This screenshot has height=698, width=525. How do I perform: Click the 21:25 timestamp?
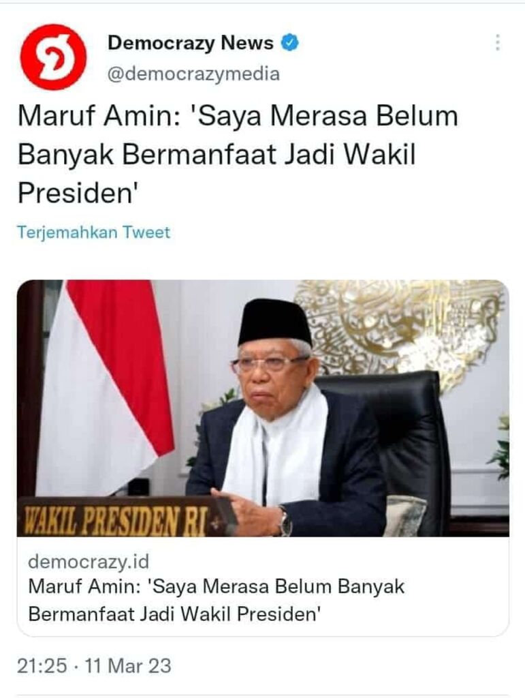coord(42,666)
